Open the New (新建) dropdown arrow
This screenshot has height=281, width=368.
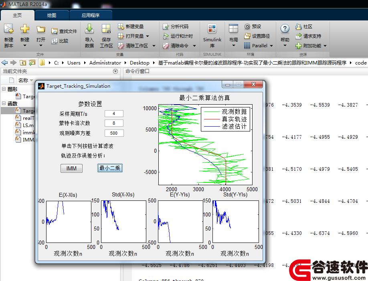click(24, 46)
